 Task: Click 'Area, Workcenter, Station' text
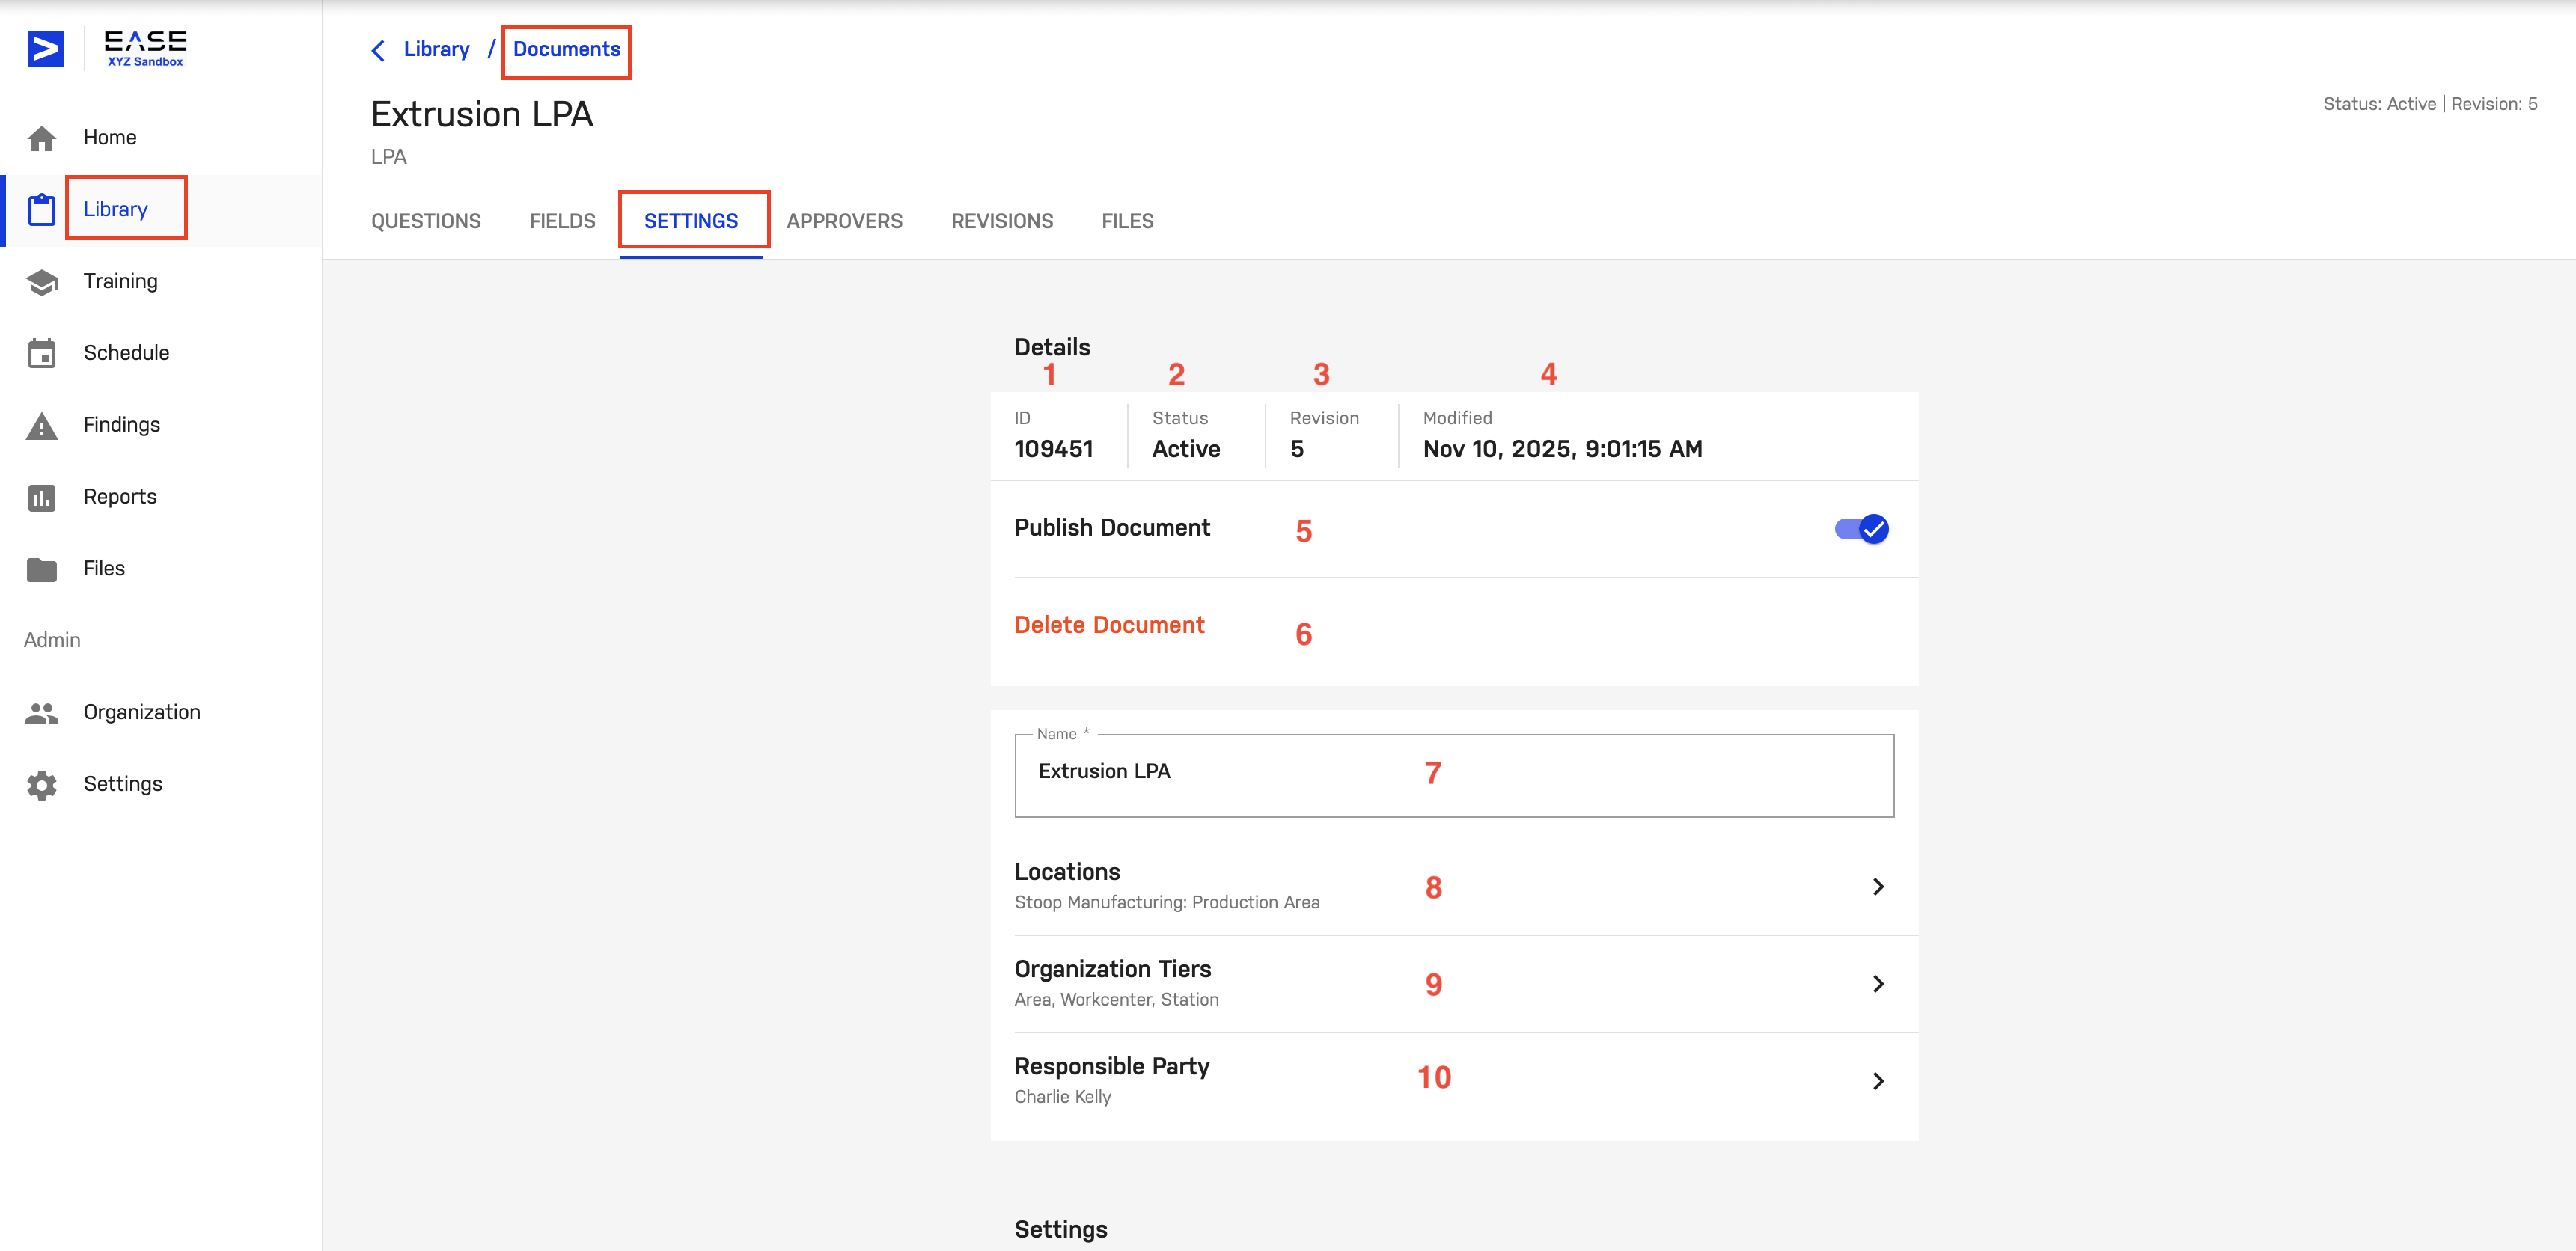click(1117, 1000)
